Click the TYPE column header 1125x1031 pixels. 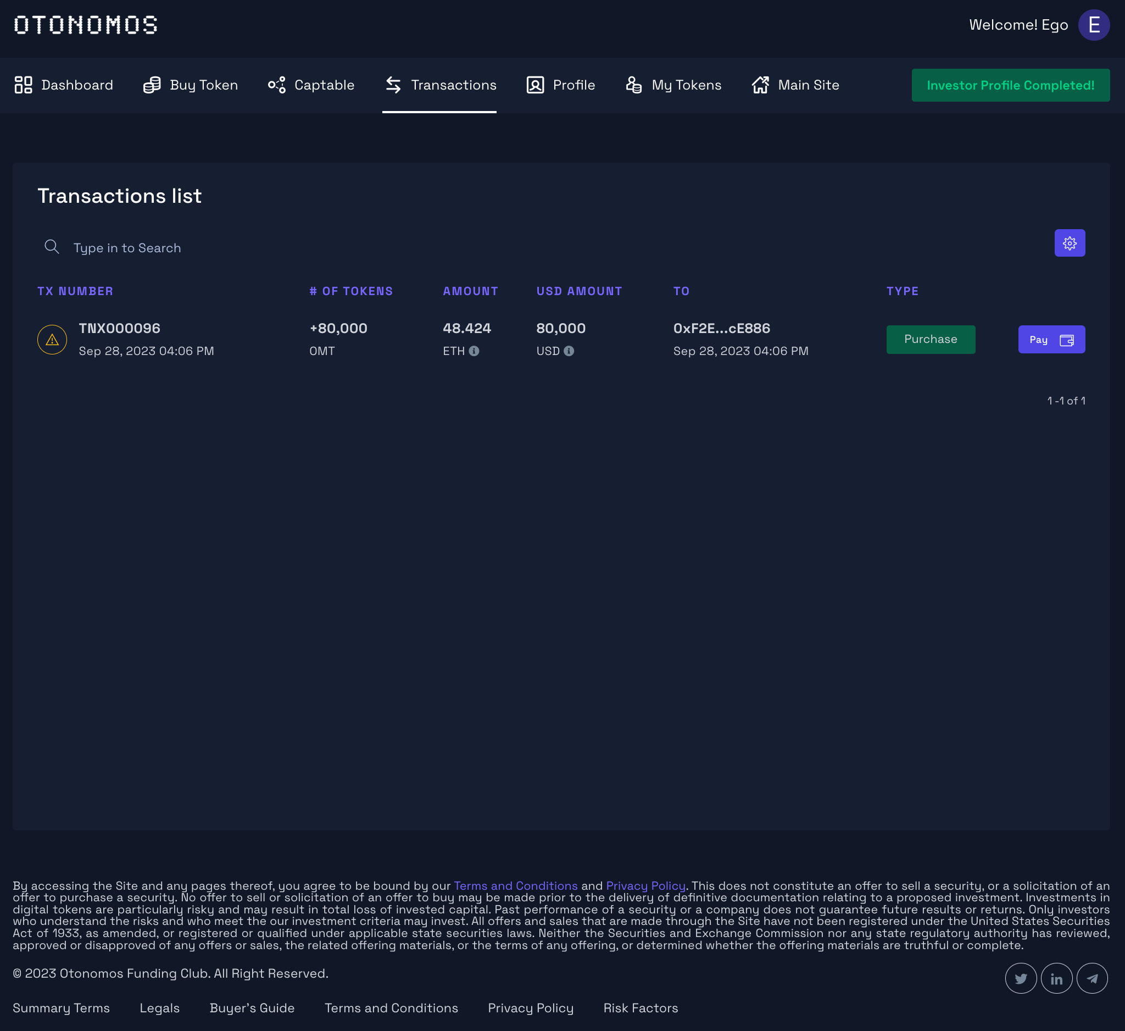point(902,291)
